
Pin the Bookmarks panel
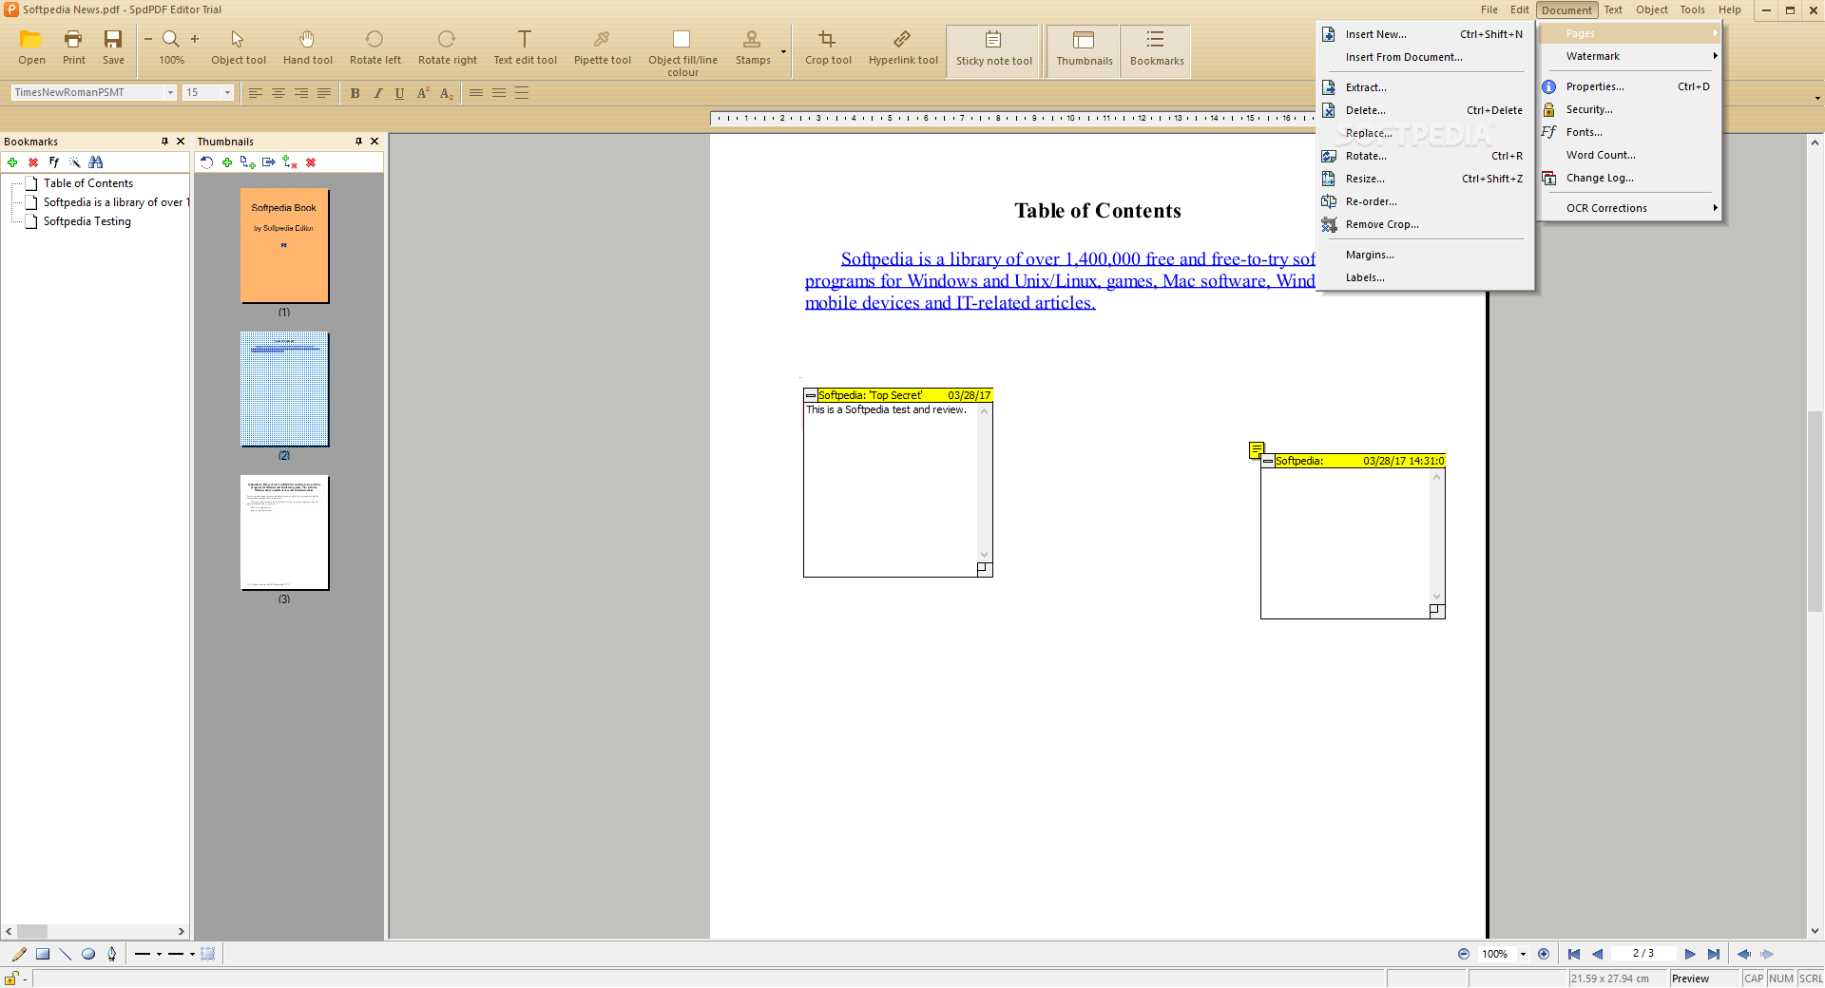(164, 141)
